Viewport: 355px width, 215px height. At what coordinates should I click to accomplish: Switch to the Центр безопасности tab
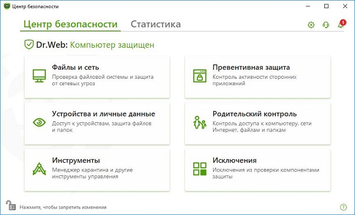pos(70,24)
